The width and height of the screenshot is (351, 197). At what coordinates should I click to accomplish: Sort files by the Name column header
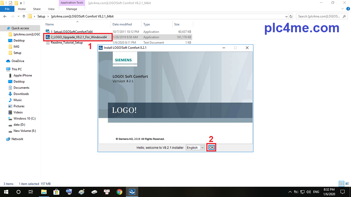pos(50,25)
